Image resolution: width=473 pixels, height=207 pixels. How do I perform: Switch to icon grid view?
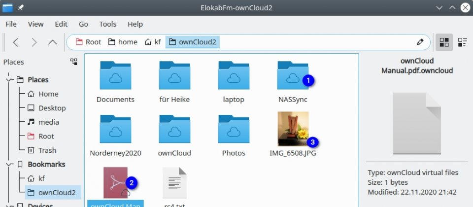tap(444, 42)
